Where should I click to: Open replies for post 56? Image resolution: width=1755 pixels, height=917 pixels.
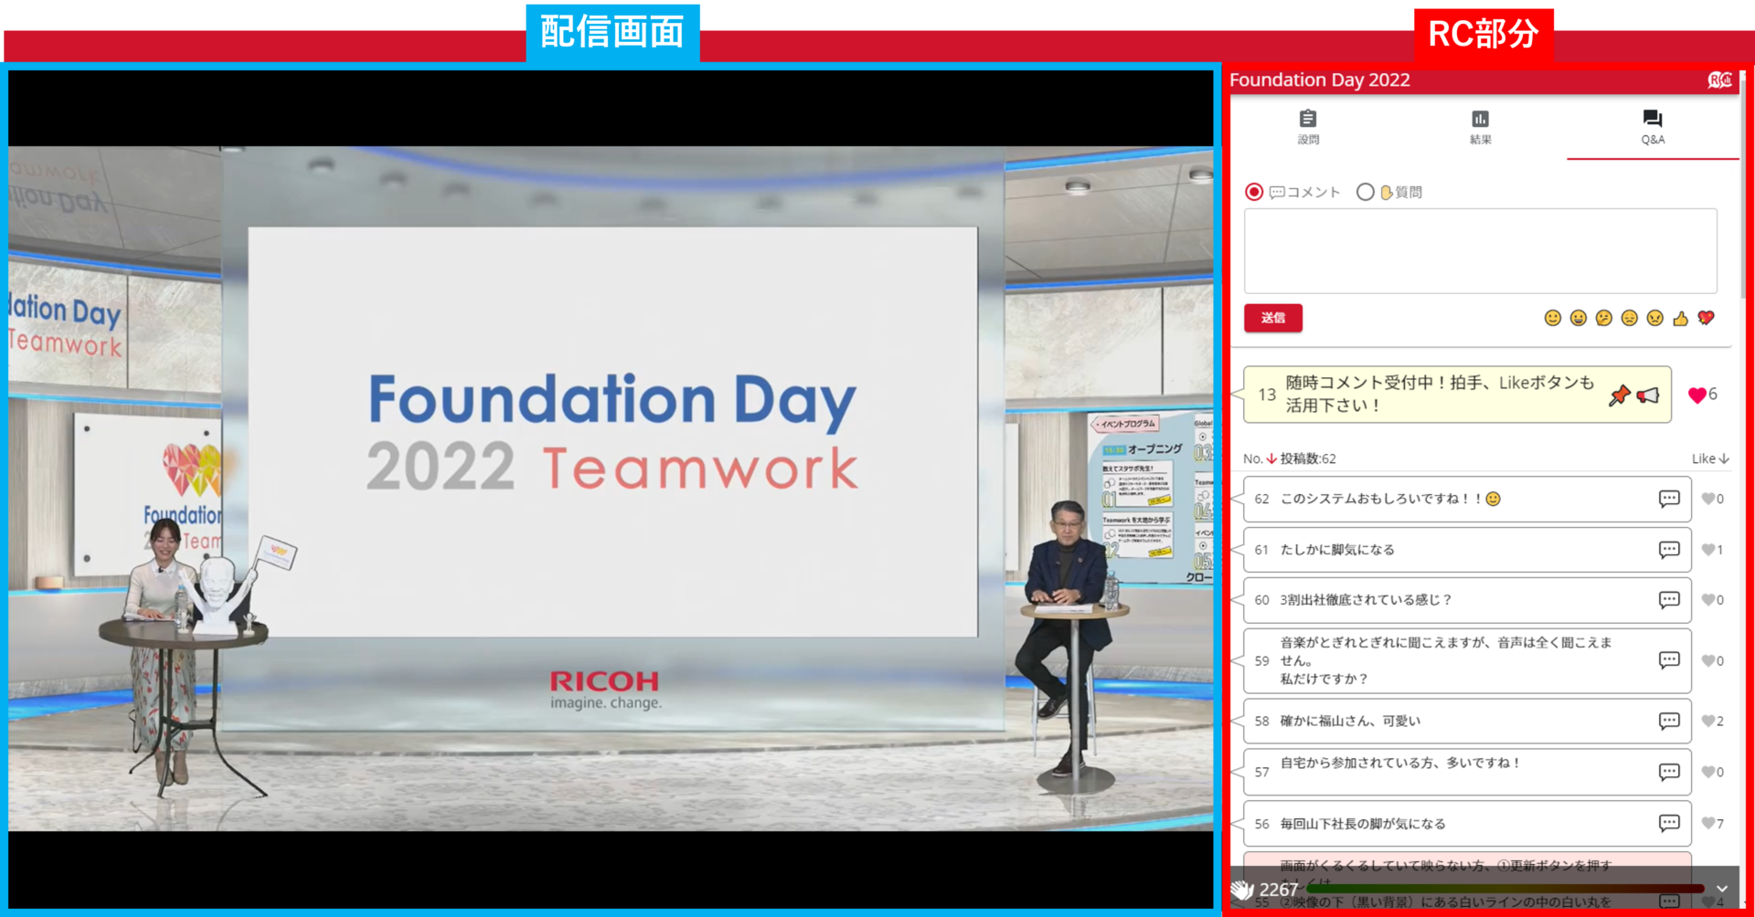(x=1669, y=824)
